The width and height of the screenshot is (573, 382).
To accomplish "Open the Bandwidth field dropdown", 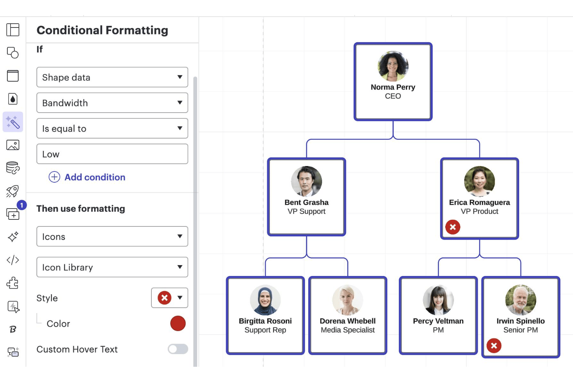I will point(112,103).
